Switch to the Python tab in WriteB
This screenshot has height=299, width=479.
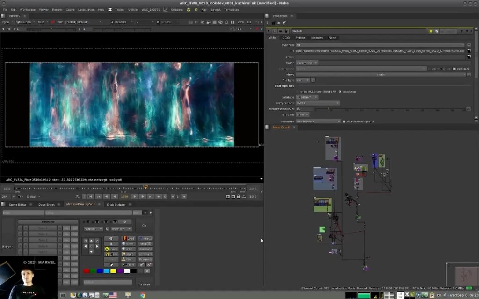(x=300, y=38)
